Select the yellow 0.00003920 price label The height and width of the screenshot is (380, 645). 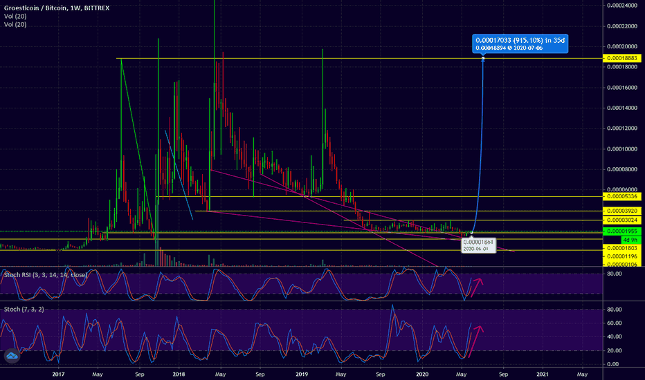(x=622, y=211)
